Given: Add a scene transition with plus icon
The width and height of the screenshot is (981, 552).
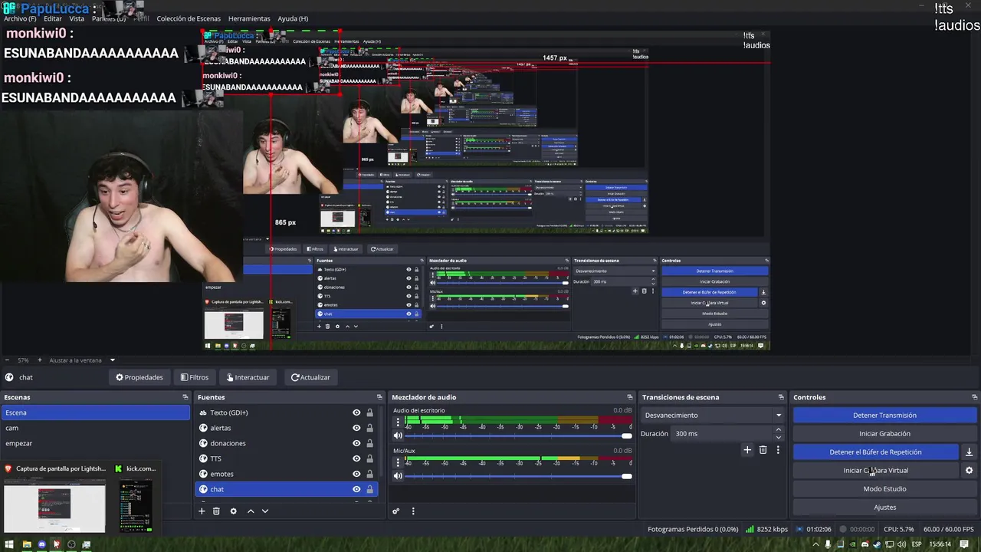Looking at the screenshot, I should [747, 450].
